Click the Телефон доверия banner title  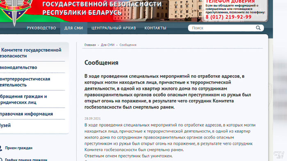pos(230,2)
